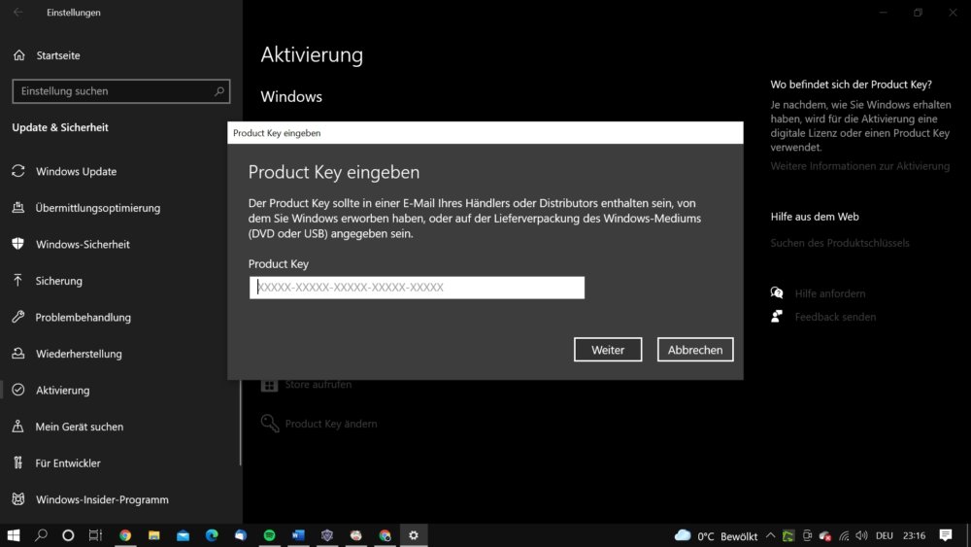
Task: Click the Problembehandlung wrench icon
Action: click(17, 317)
